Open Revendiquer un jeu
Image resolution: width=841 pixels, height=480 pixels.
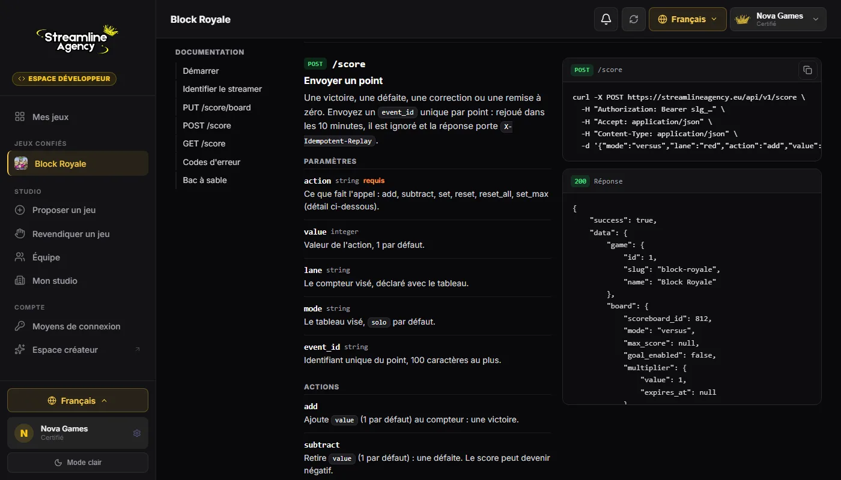(77, 234)
